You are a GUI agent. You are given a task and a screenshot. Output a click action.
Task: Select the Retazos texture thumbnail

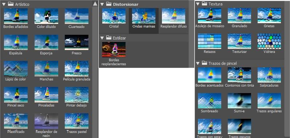pos(210,41)
